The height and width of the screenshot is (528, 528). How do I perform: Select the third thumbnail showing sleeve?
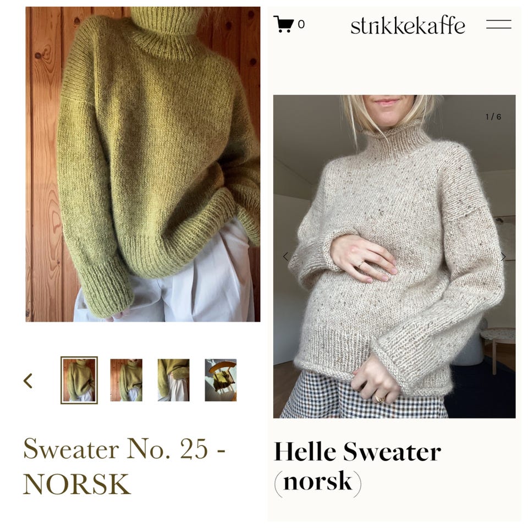coord(173,380)
